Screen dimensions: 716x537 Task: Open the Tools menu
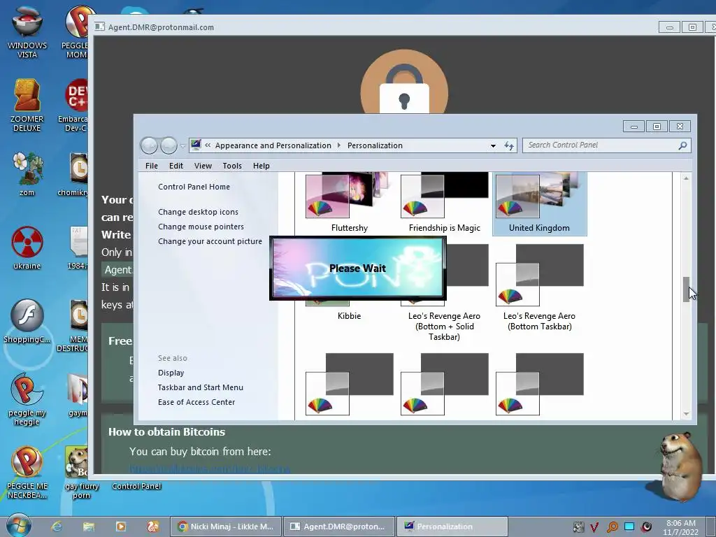[232, 166]
